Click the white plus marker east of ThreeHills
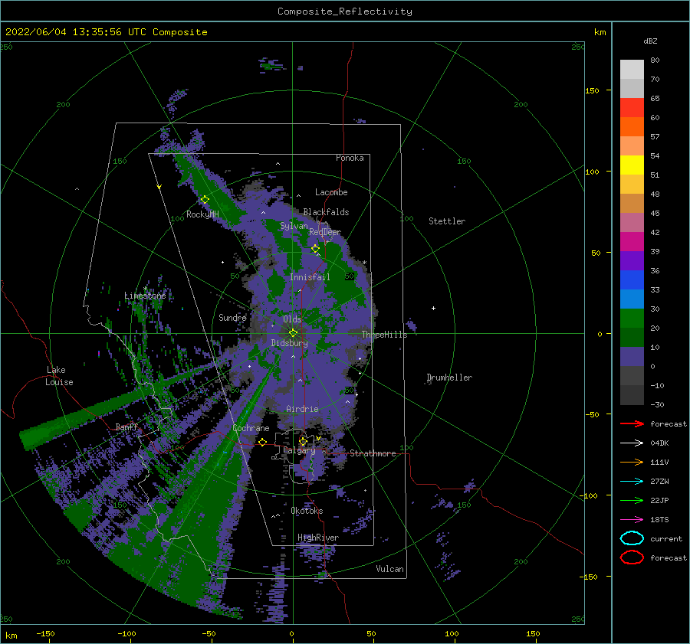Image resolution: width=690 pixels, height=644 pixels. [433, 308]
